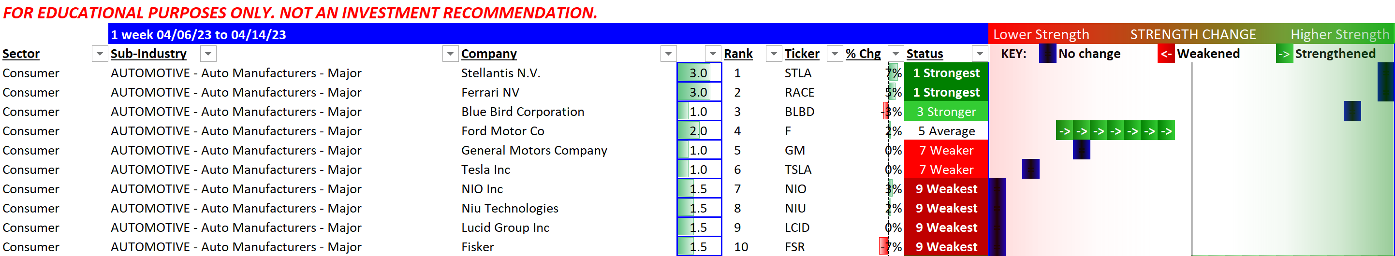Click the Status column header
This screenshot has width=1395, height=256.
[x=925, y=54]
